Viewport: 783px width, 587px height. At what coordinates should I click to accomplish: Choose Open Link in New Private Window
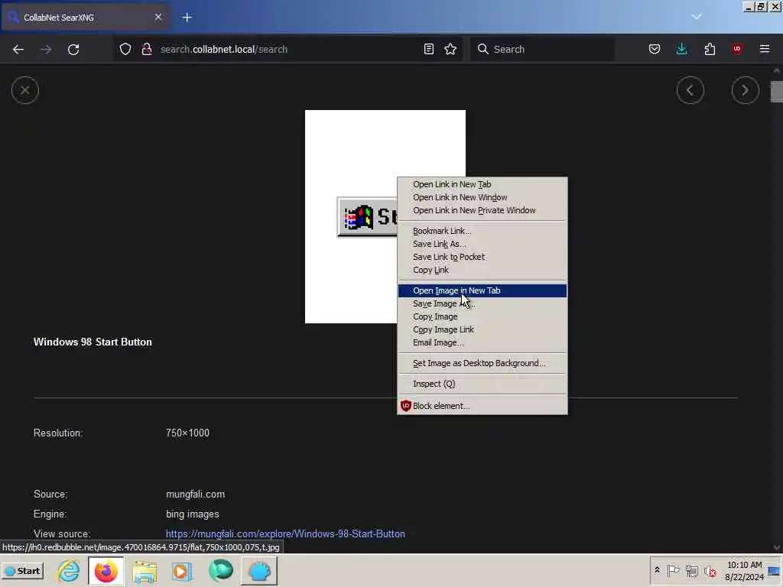482,210
